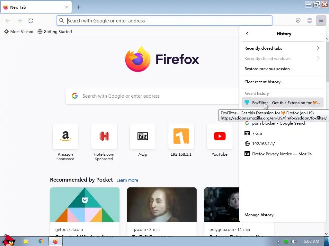Click the green tray status icon

tap(286, 242)
